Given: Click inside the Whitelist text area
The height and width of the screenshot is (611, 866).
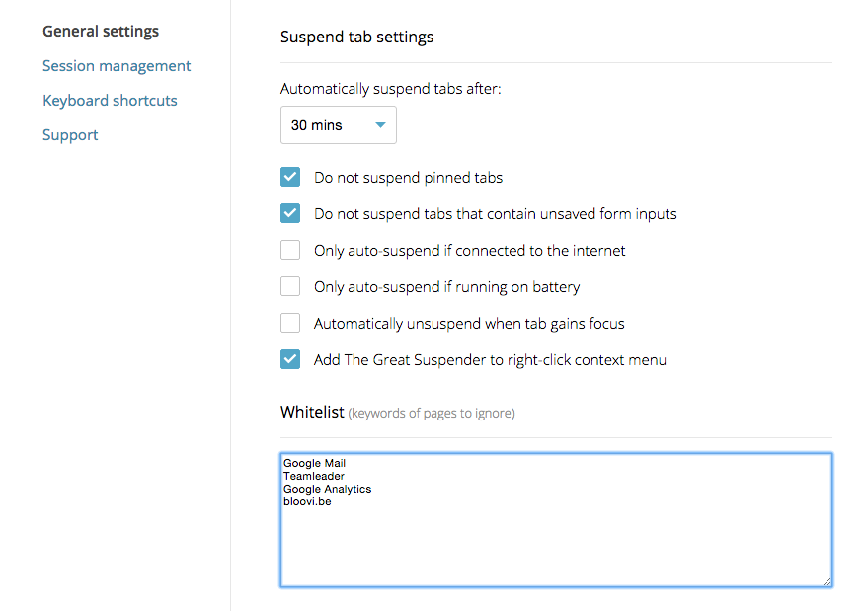Looking at the screenshot, I should point(556,520).
